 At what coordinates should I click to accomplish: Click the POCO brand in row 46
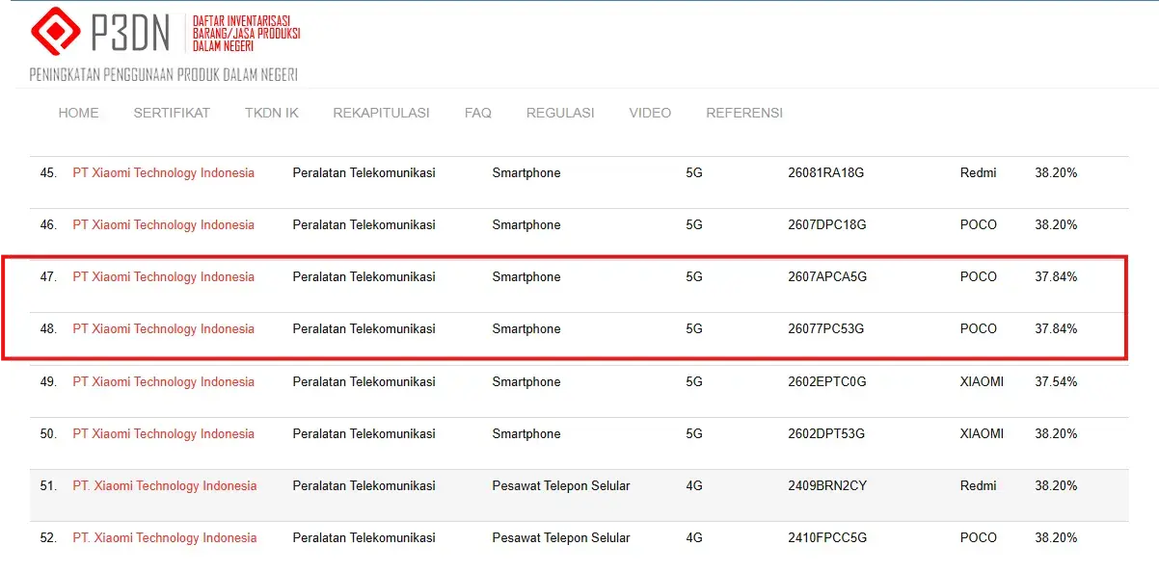[979, 225]
